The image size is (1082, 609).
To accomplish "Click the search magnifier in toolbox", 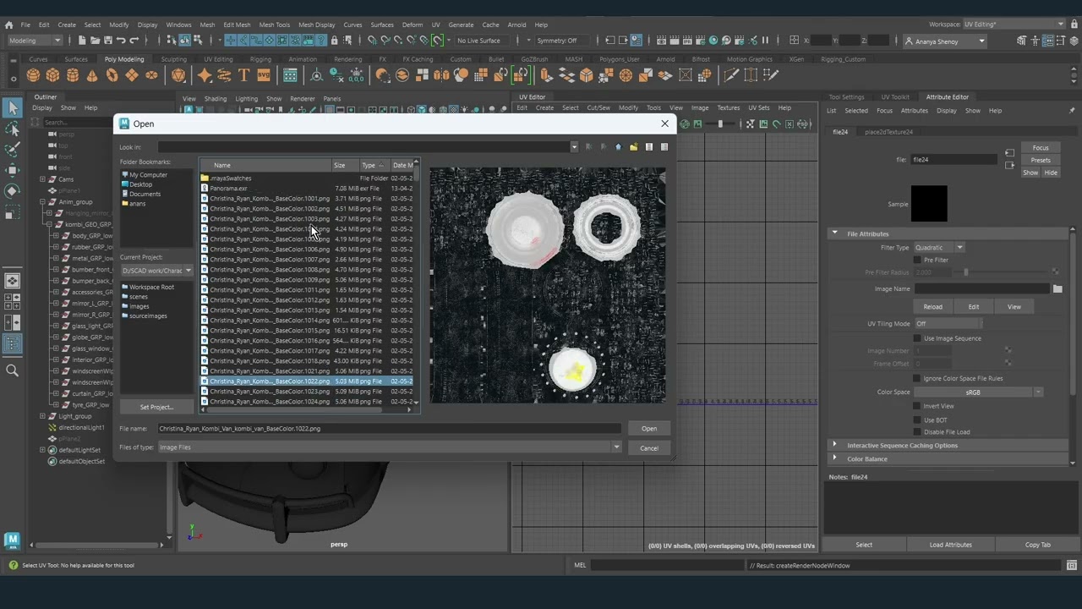I will pos(13,370).
